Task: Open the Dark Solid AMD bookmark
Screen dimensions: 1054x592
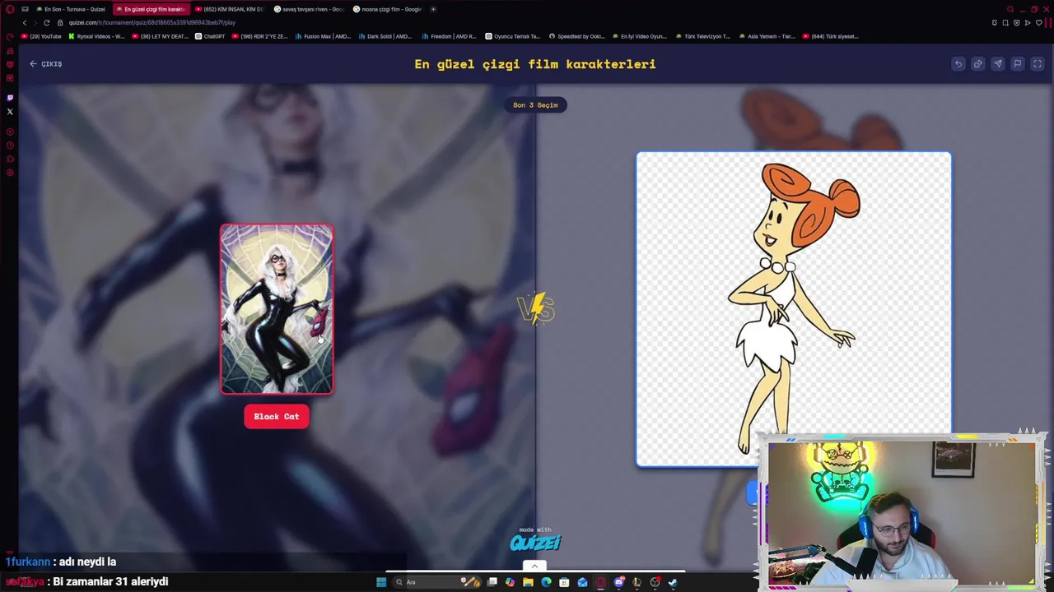Action: point(385,36)
